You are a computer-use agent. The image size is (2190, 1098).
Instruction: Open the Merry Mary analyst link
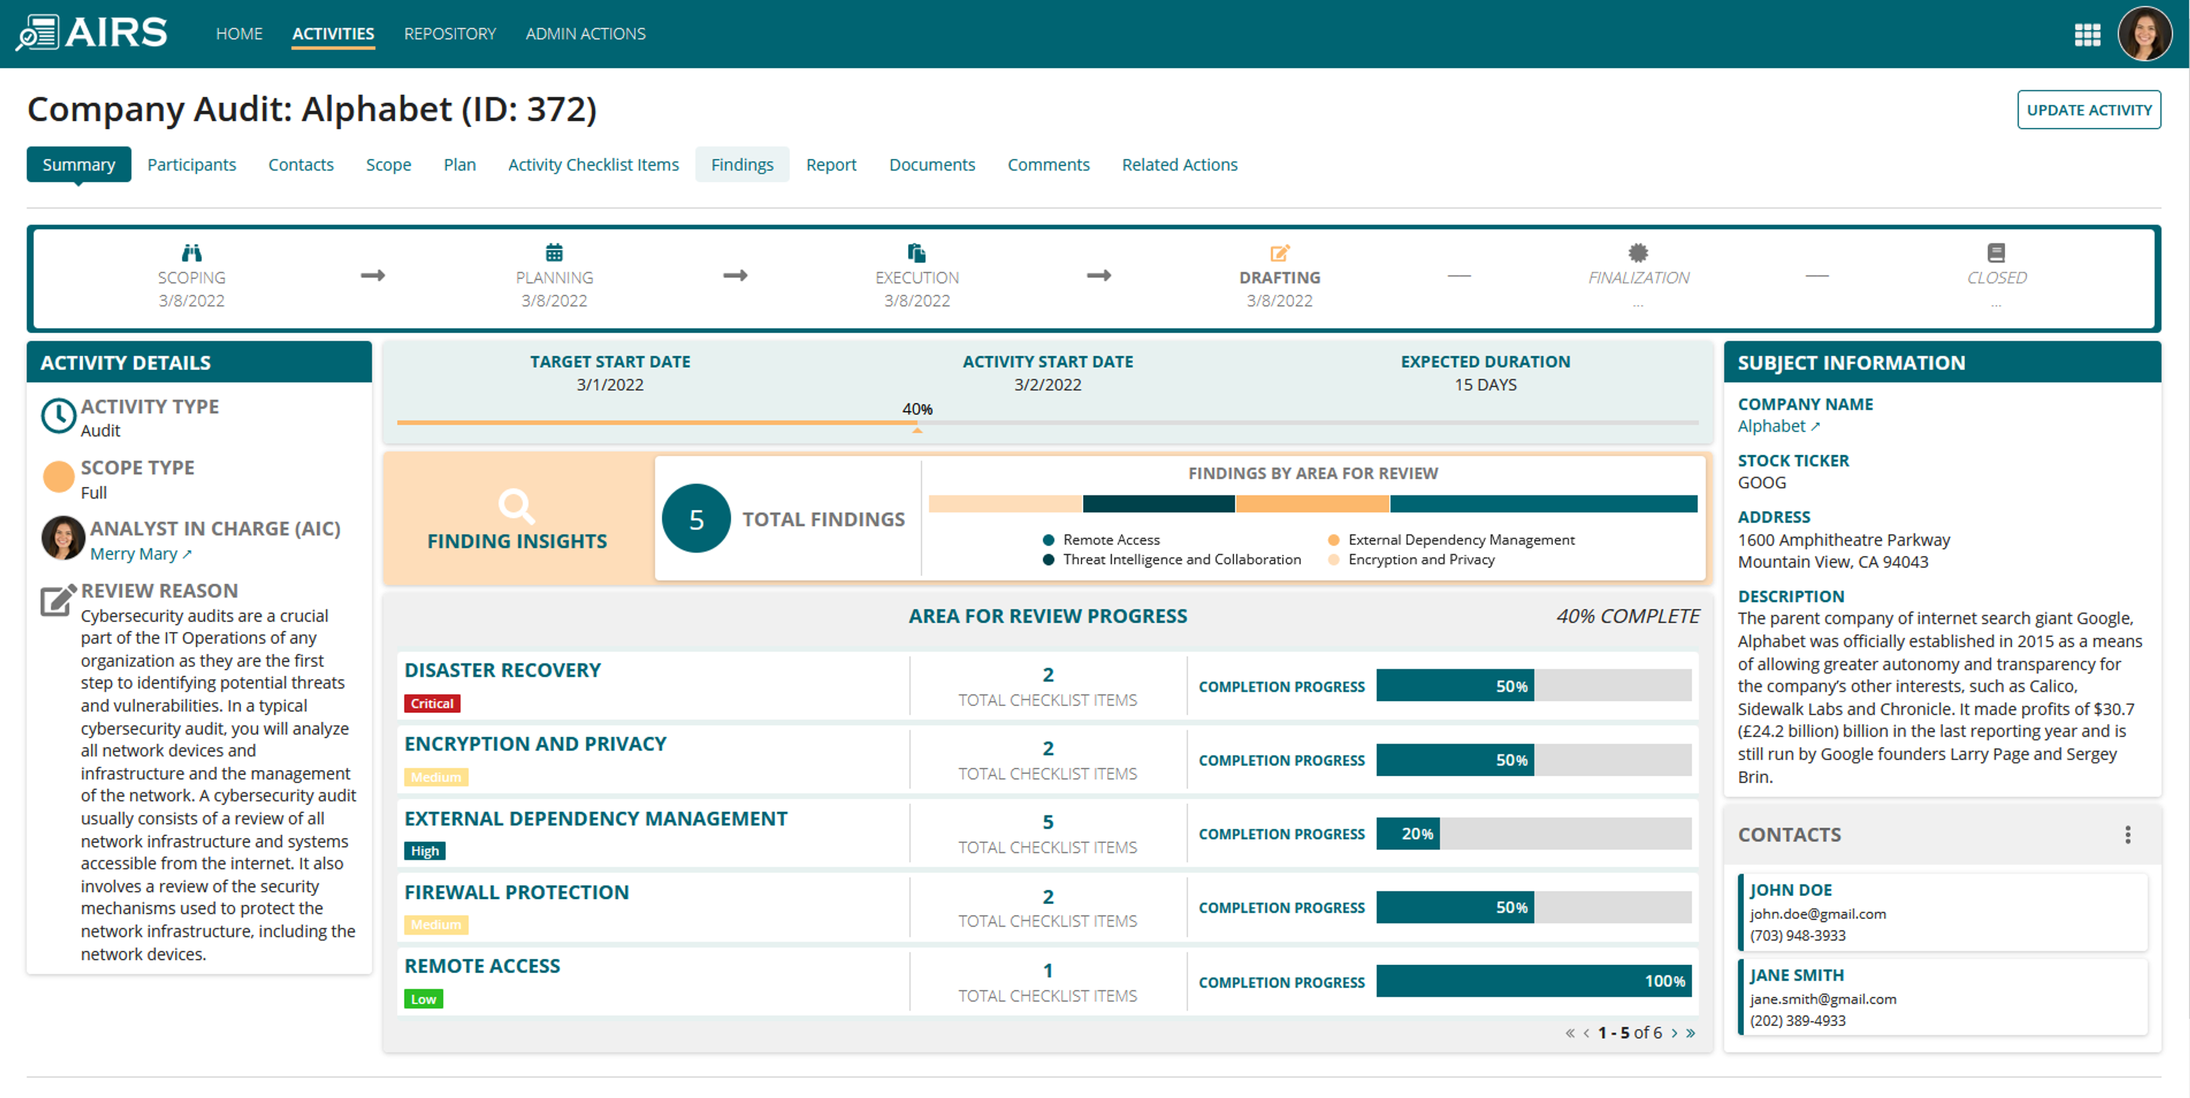click(x=140, y=554)
